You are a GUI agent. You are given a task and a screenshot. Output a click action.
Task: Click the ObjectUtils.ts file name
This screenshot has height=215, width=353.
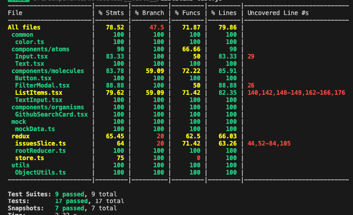click(40, 173)
